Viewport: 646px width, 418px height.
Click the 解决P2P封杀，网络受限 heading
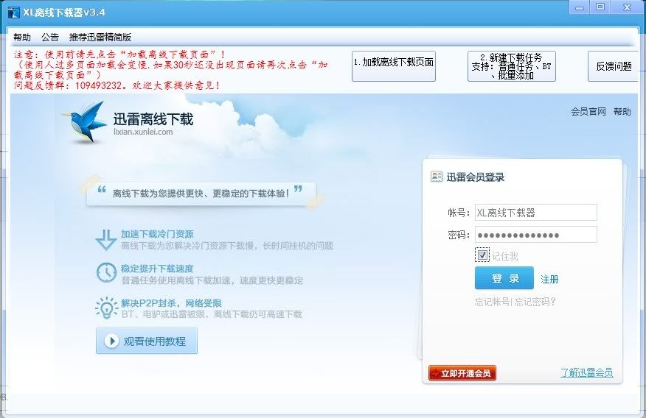coord(171,303)
